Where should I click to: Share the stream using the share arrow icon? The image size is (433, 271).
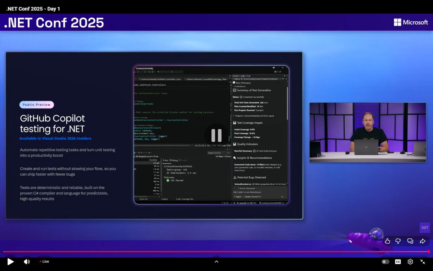422,241
